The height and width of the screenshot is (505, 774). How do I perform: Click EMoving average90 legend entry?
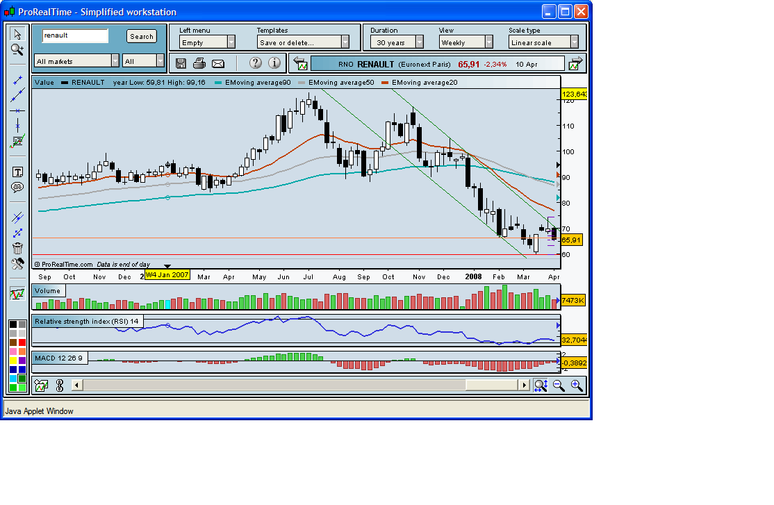(253, 83)
